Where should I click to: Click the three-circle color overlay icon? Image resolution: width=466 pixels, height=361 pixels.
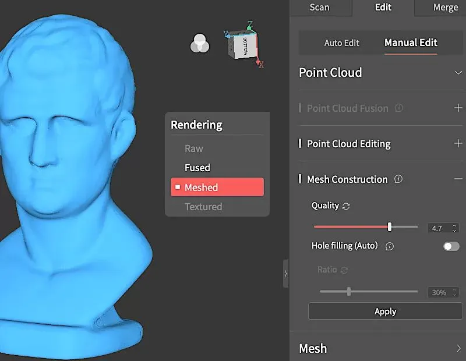point(200,43)
